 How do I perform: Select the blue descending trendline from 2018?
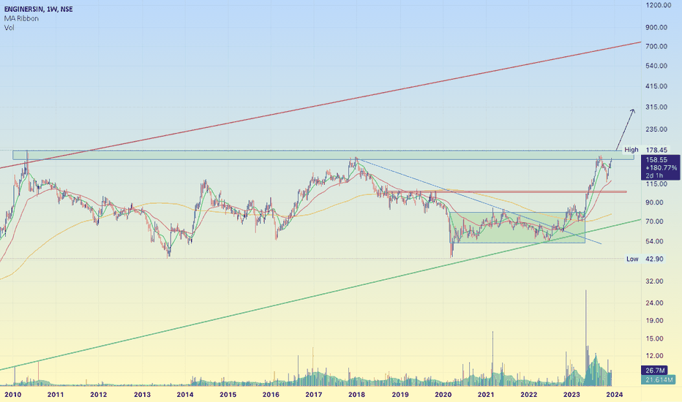coord(479,201)
